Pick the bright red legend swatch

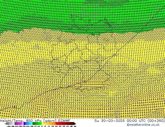[57, 123]
